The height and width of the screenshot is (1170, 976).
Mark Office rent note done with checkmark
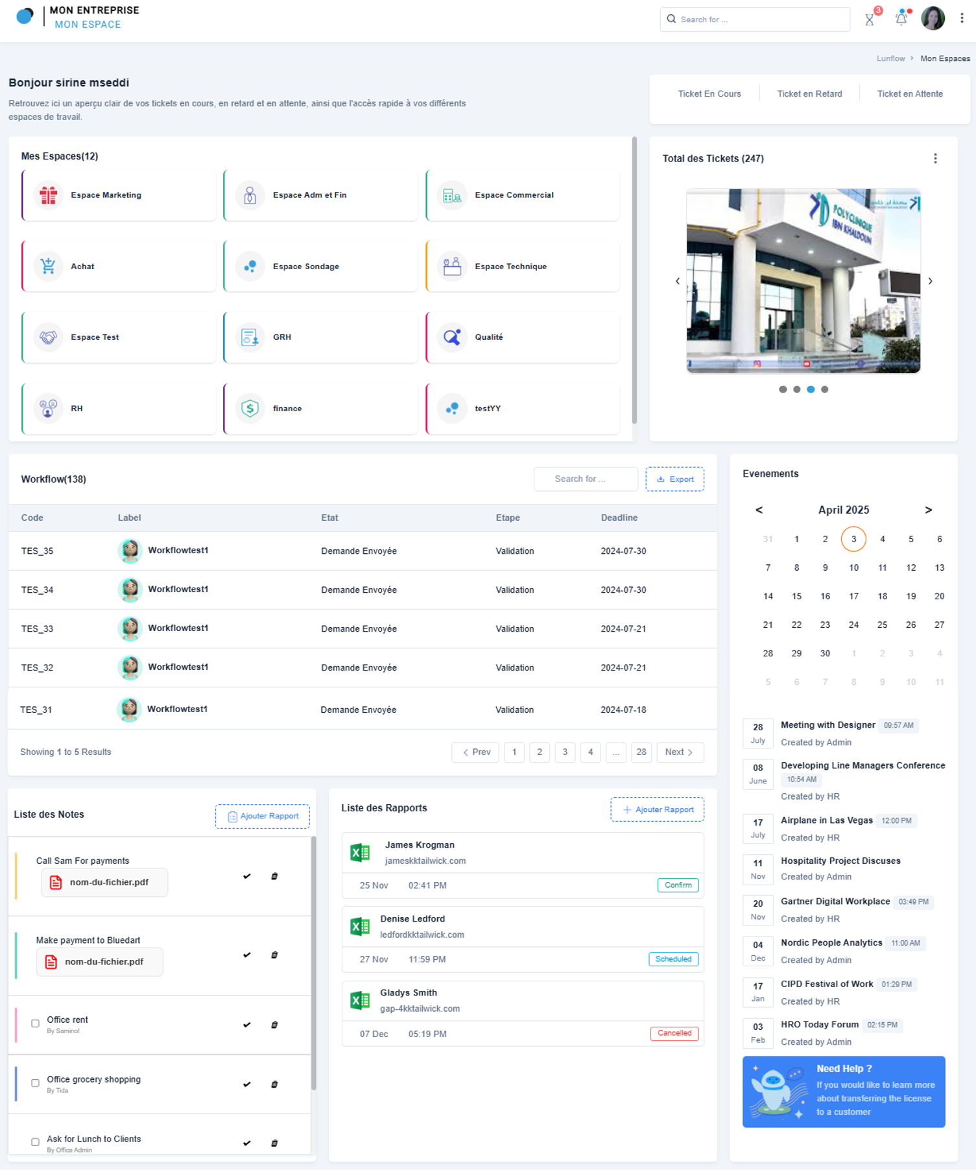[246, 1025]
